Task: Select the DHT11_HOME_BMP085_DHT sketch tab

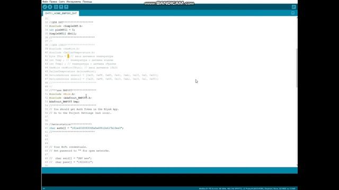Action: pos(61,13)
